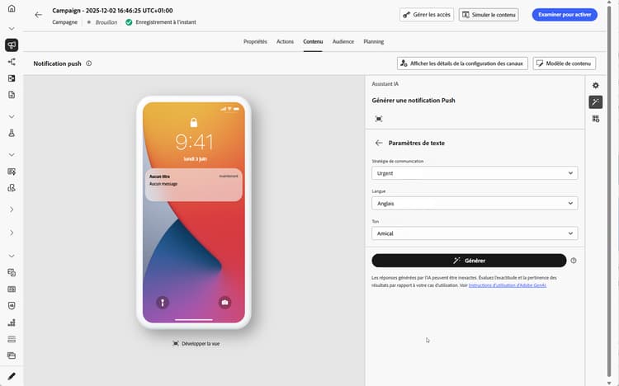
Task: Click the stacked rows sidebar icon
Action: pos(12,339)
